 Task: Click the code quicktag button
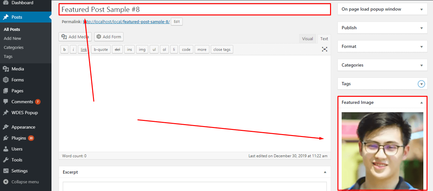tap(186, 49)
